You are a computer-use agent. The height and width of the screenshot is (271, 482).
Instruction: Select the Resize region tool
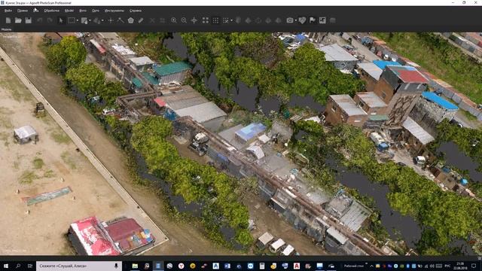(84, 20)
